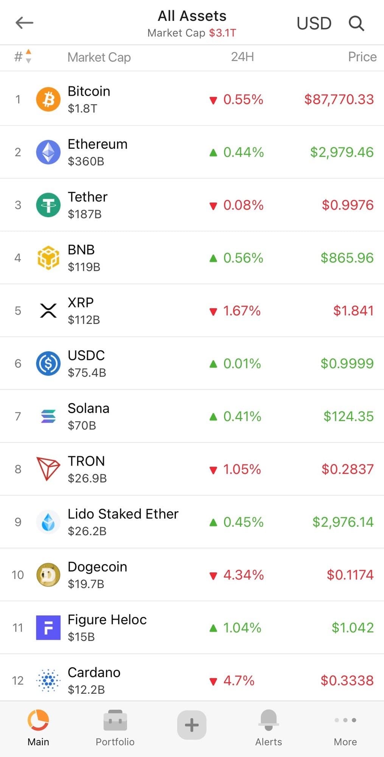
Task: Tap the Bitcoin coin logo
Action: click(x=48, y=100)
